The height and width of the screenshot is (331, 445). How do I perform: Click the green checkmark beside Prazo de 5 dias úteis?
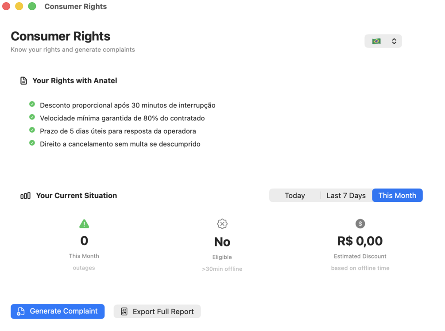[x=32, y=130]
